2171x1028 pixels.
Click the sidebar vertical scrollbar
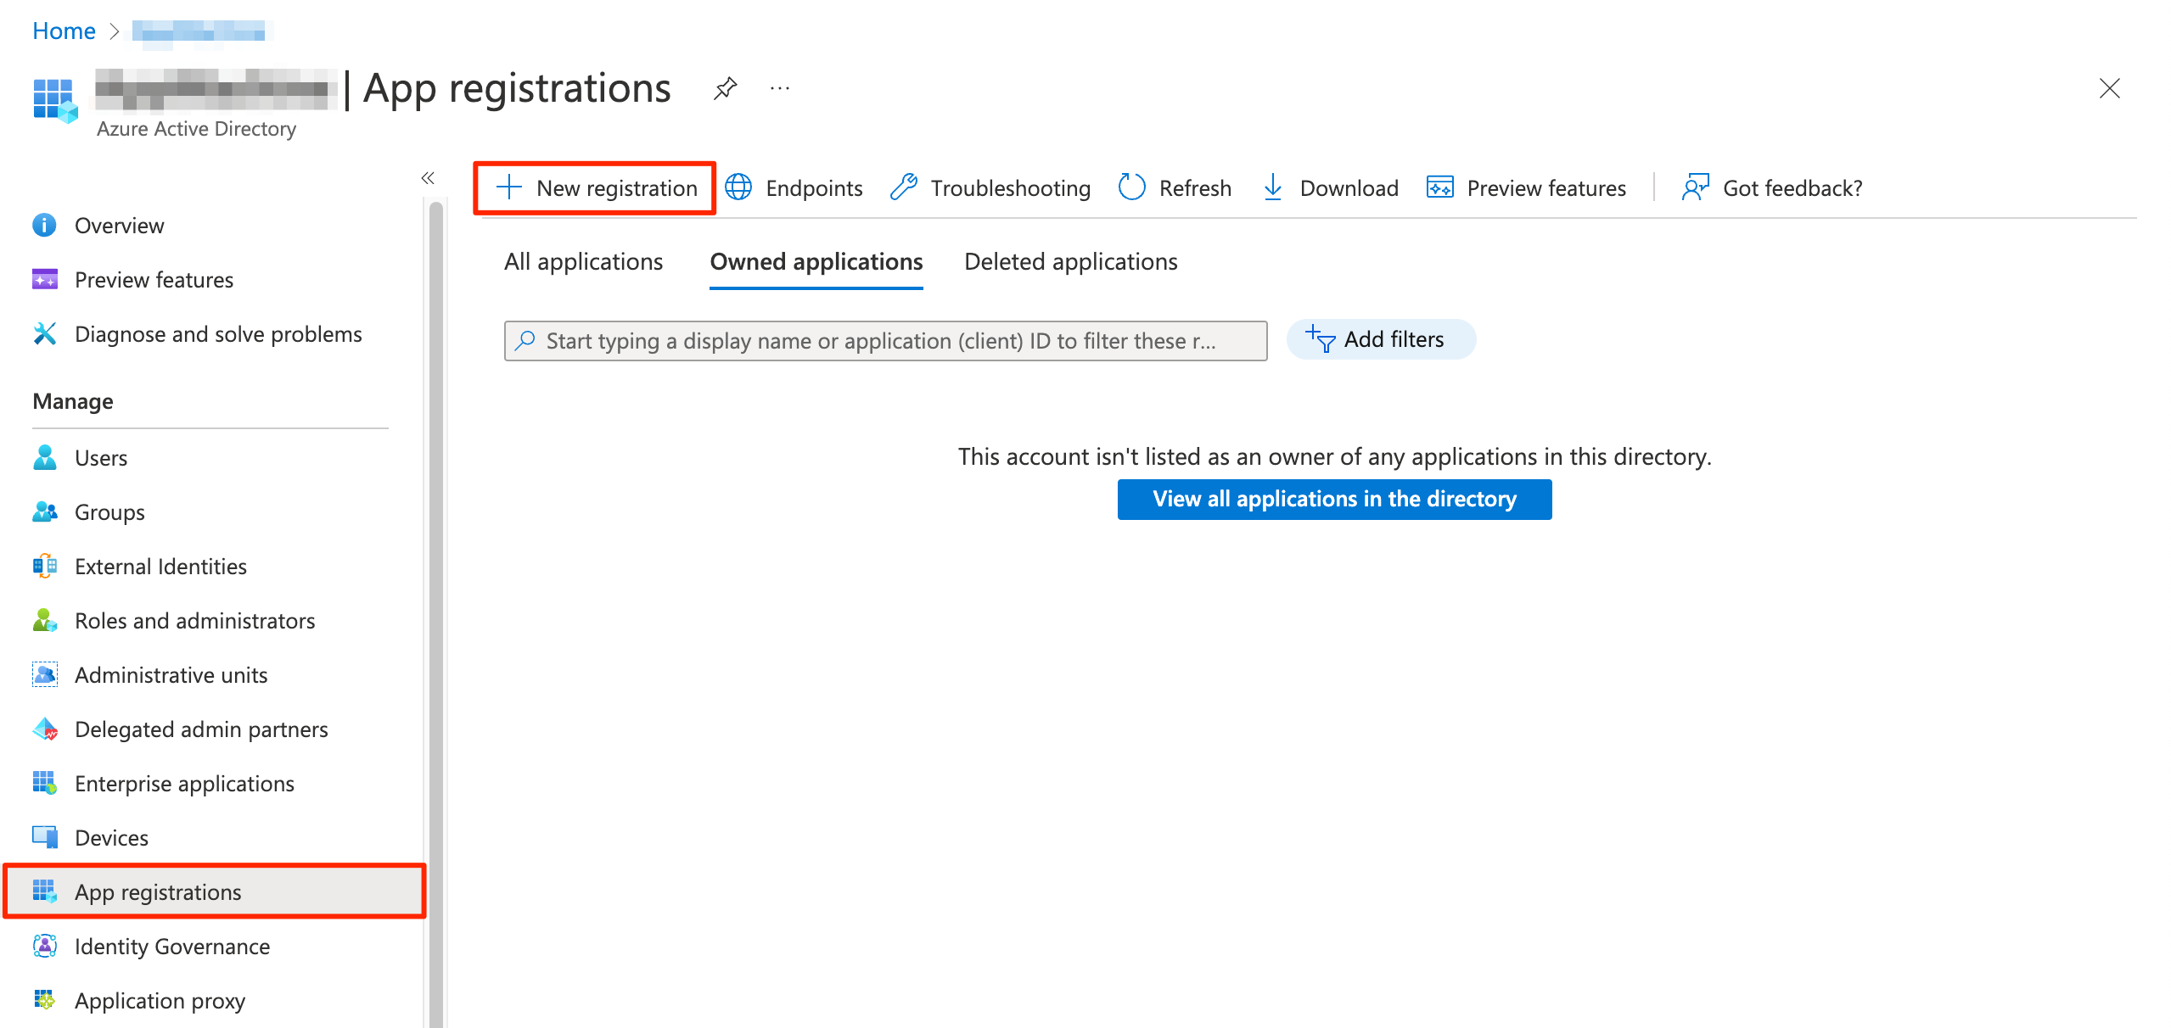point(436,594)
